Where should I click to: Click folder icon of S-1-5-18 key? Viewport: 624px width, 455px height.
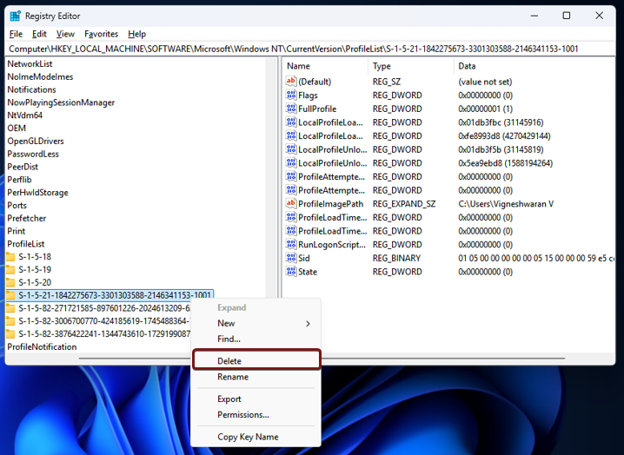click(10, 256)
